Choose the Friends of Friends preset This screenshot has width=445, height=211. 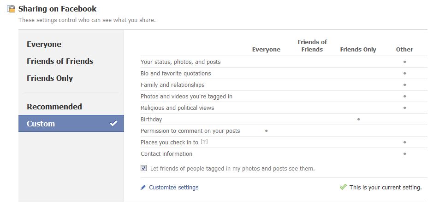[60, 61]
